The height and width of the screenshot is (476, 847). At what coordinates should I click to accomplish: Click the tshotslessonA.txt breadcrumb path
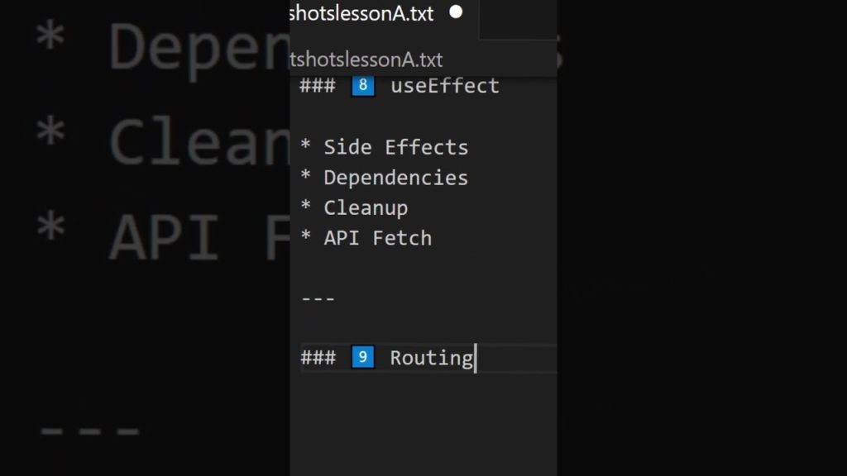pos(366,59)
